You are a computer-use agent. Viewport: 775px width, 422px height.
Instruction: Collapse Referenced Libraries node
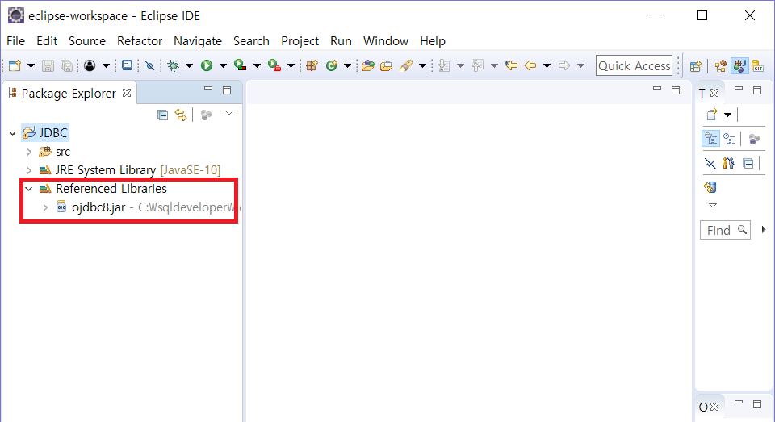29,189
